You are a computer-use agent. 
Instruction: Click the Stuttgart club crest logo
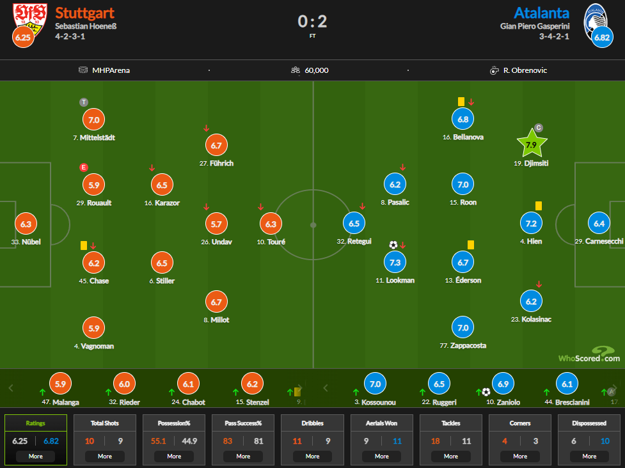point(30,20)
